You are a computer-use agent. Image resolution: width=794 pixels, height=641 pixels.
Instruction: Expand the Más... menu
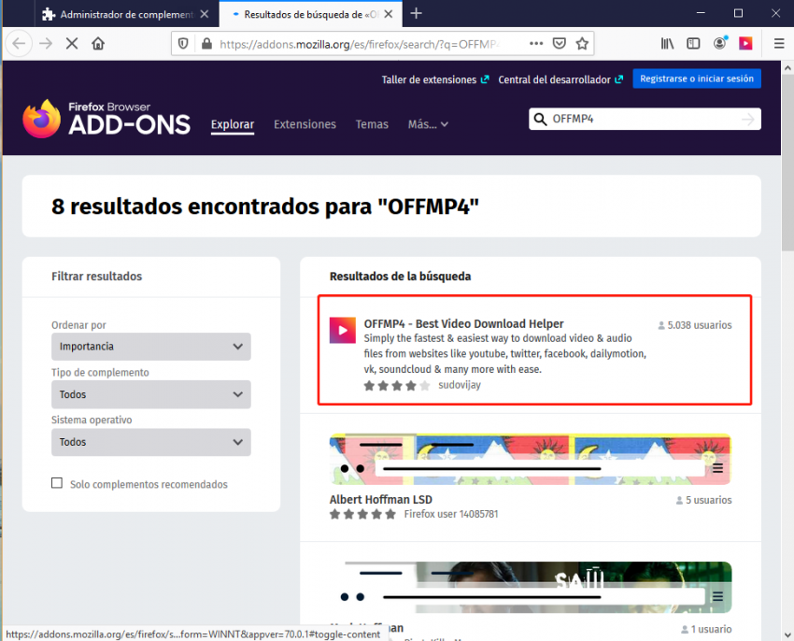click(x=428, y=124)
